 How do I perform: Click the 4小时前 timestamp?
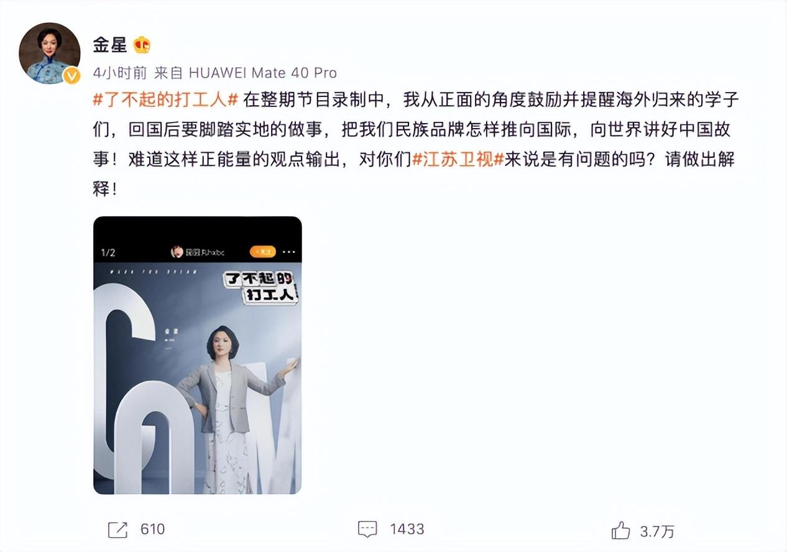[120, 73]
